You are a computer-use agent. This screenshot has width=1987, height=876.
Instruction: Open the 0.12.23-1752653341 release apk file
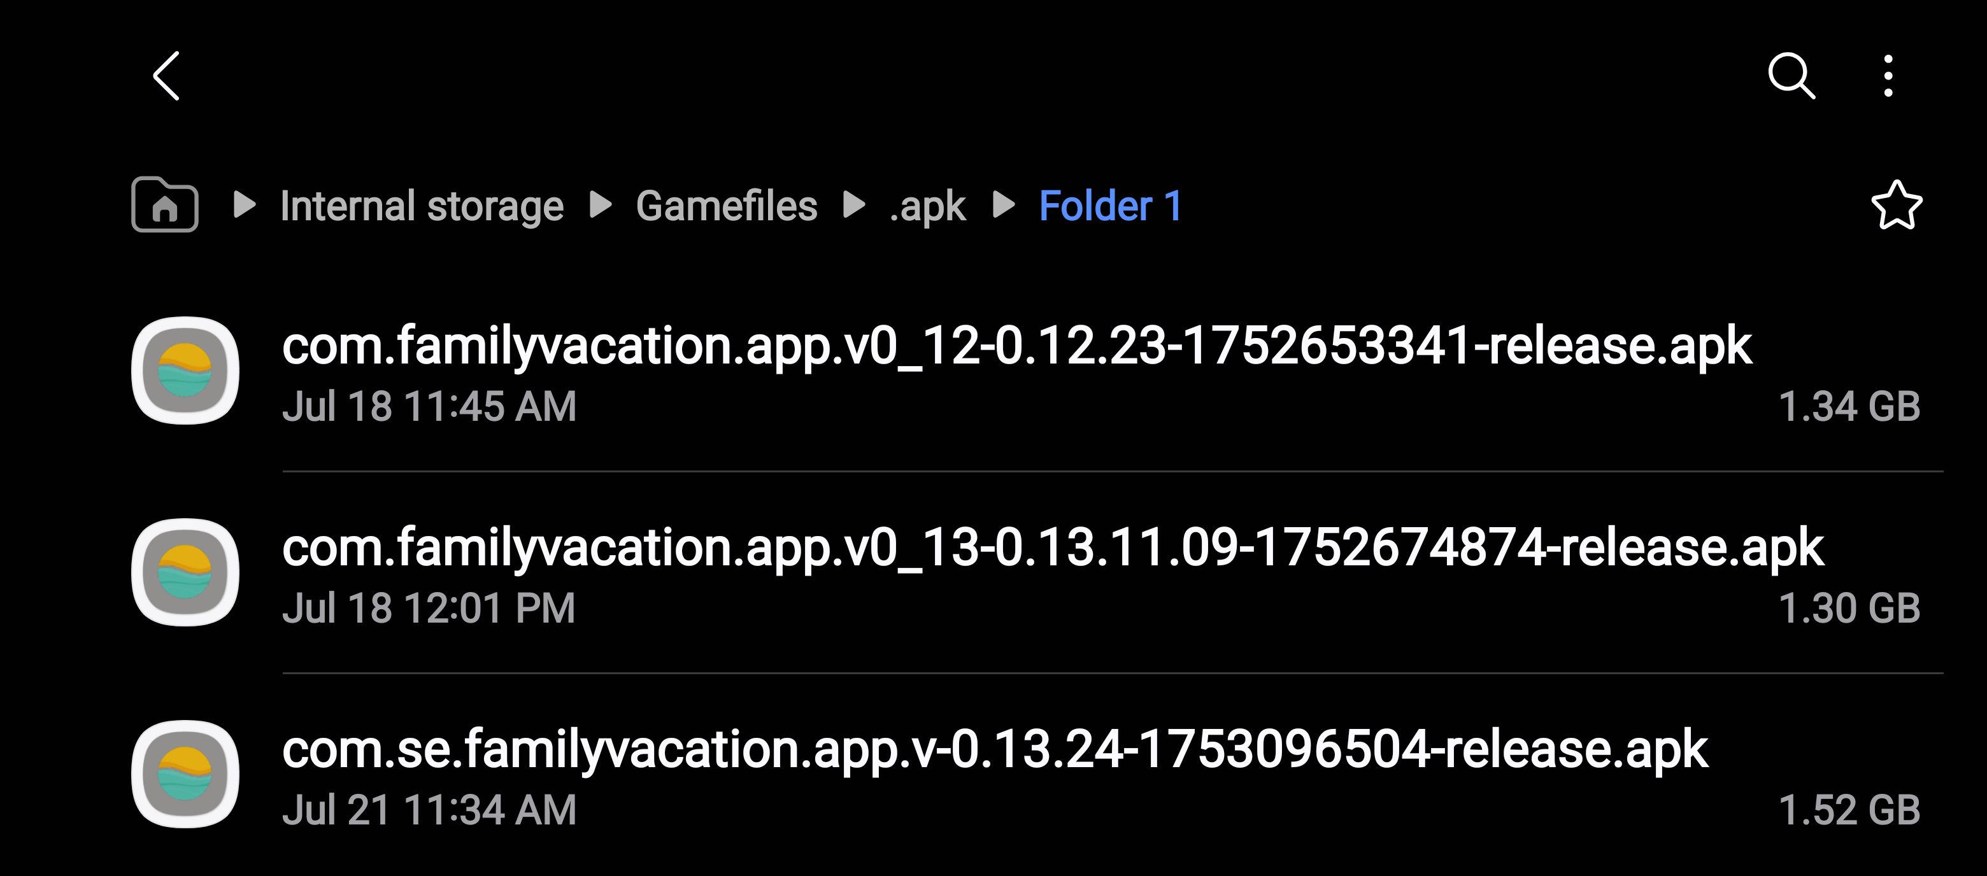click(1016, 346)
